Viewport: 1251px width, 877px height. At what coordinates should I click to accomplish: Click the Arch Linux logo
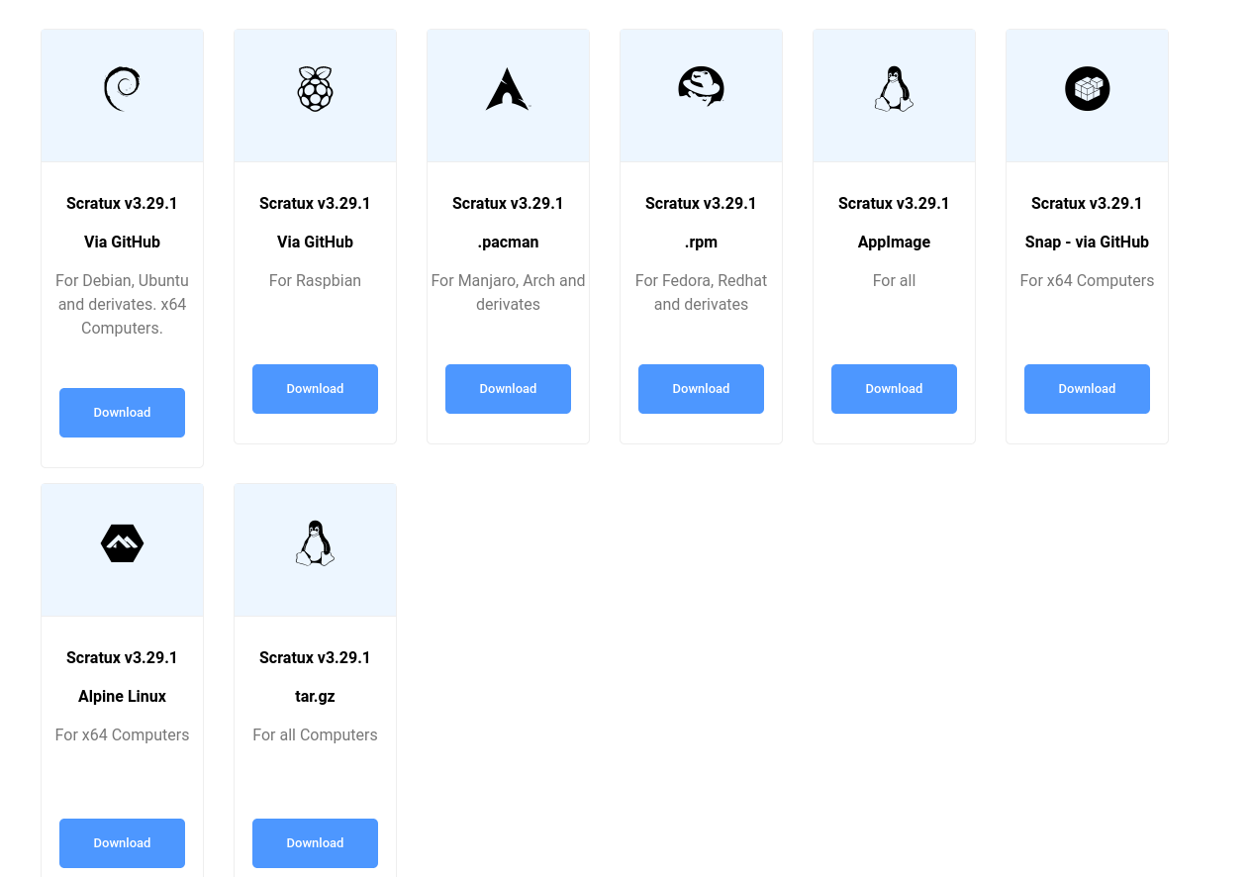(x=508, y=89)
